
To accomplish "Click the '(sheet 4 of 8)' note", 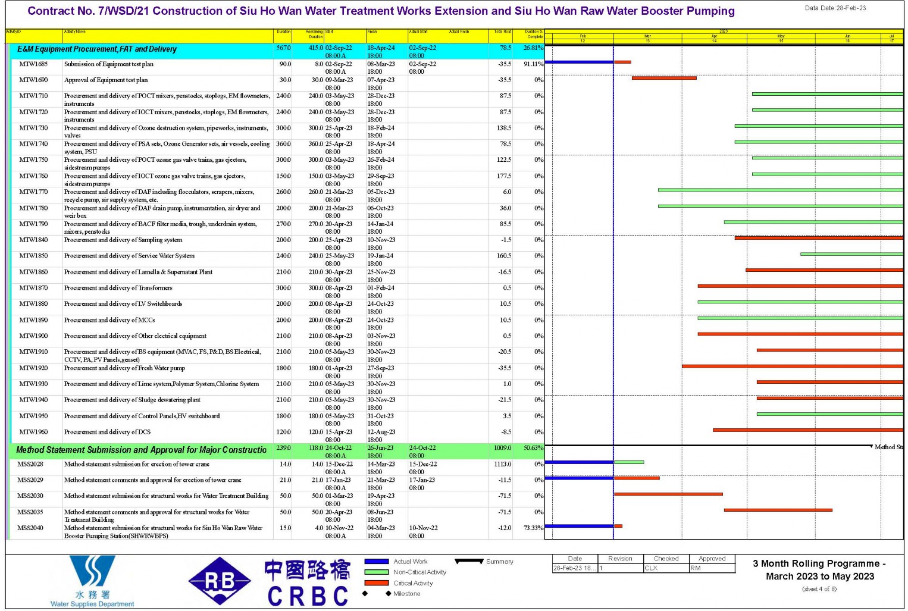I will click(x=819, y=590).
